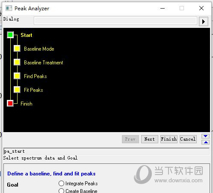Select the Finish step label in the flowchart
213x193 pixels.
coord(27,104)
